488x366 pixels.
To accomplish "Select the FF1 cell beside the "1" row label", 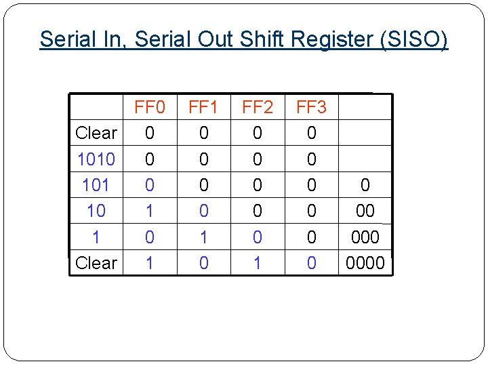I will [203, 237].
